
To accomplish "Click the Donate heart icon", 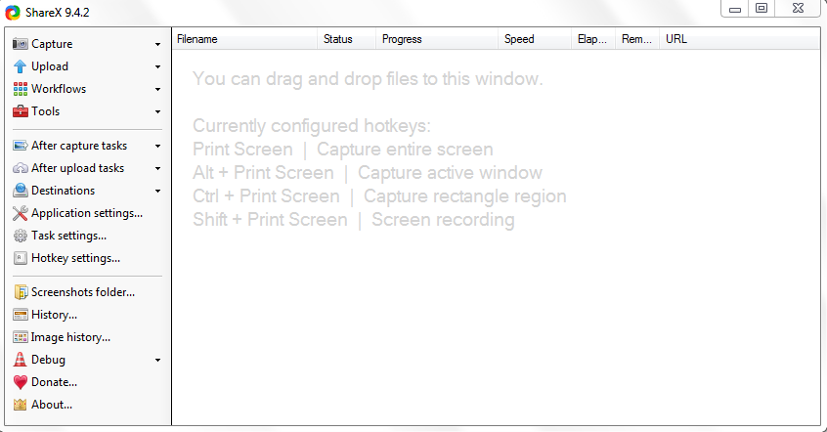I will click(x=20, y=382).
